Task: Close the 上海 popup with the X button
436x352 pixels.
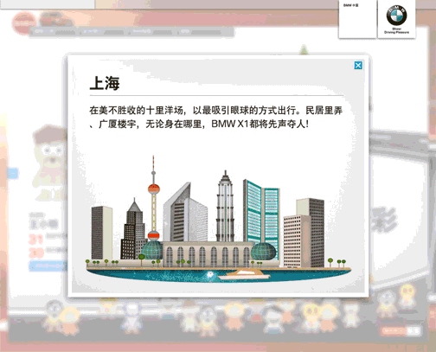Action: click(x=358, y=66)
